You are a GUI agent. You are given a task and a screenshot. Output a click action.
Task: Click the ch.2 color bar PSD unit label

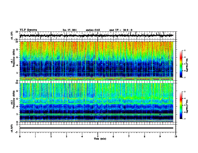[187, 106]
